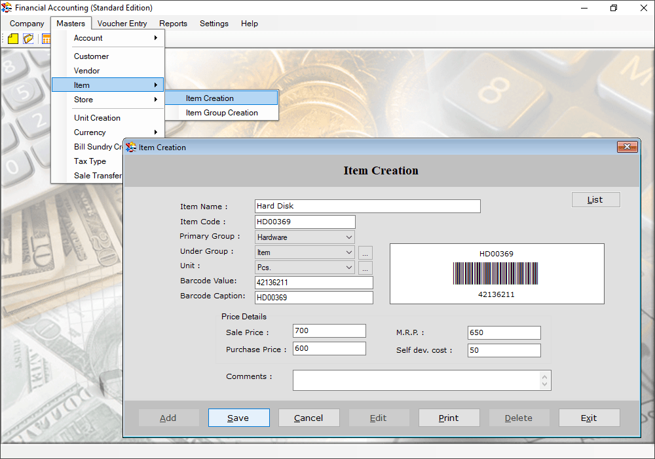Click the greyed Delete button
The height and width of the screenshot is (459, 655).
pyautogui.click(x=519, y=418)
